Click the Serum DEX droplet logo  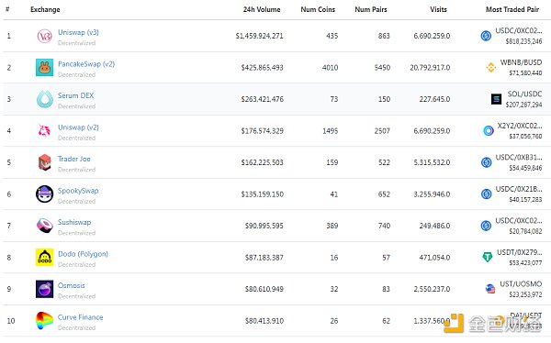tap(45, 99)
